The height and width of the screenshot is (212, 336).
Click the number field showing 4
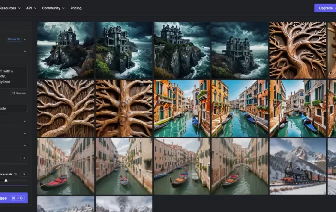(x=24, y=158)
